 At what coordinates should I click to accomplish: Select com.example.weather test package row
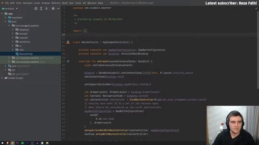point(31,62)
